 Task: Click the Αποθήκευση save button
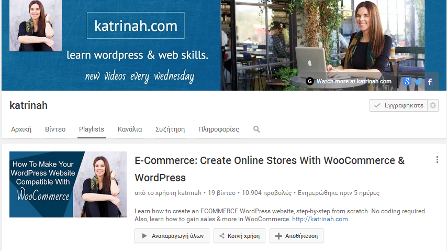(296, 236)
